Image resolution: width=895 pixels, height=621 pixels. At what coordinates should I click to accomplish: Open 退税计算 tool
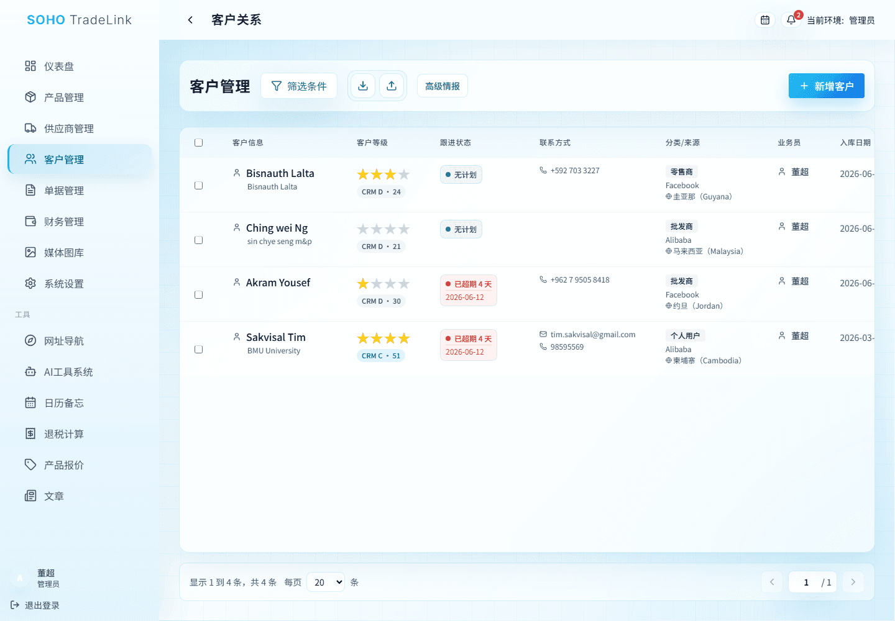coord(80,433)
